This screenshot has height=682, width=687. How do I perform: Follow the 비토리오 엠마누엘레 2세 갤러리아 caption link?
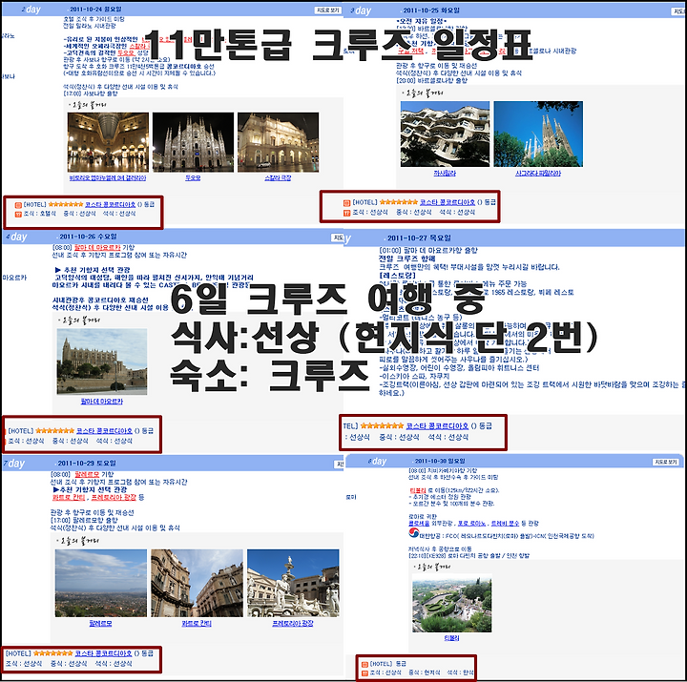pyautogui.click(x=108, y=178)
